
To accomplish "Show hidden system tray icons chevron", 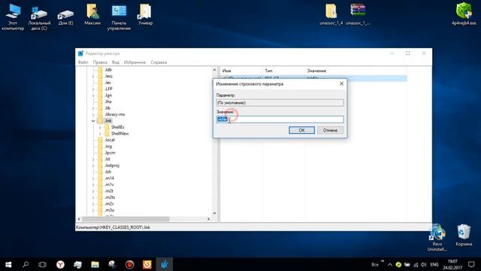I will pyautogui.click(x=390, y=264).
